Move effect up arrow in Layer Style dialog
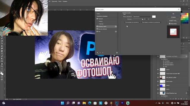Screen dimensions: 190x106 [x=100, y=53]
